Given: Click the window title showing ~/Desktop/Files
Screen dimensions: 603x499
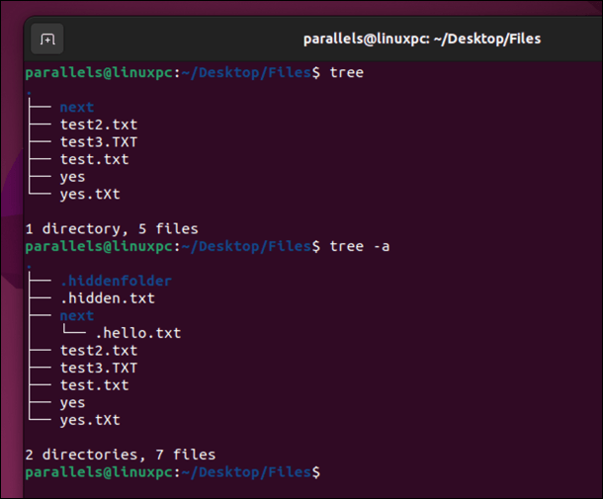Looking at the screenshot, I should point(422,39).
